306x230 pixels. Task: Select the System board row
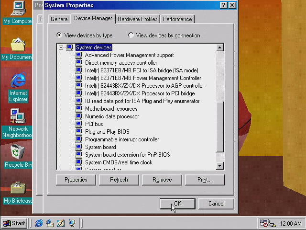coord(100,147)
